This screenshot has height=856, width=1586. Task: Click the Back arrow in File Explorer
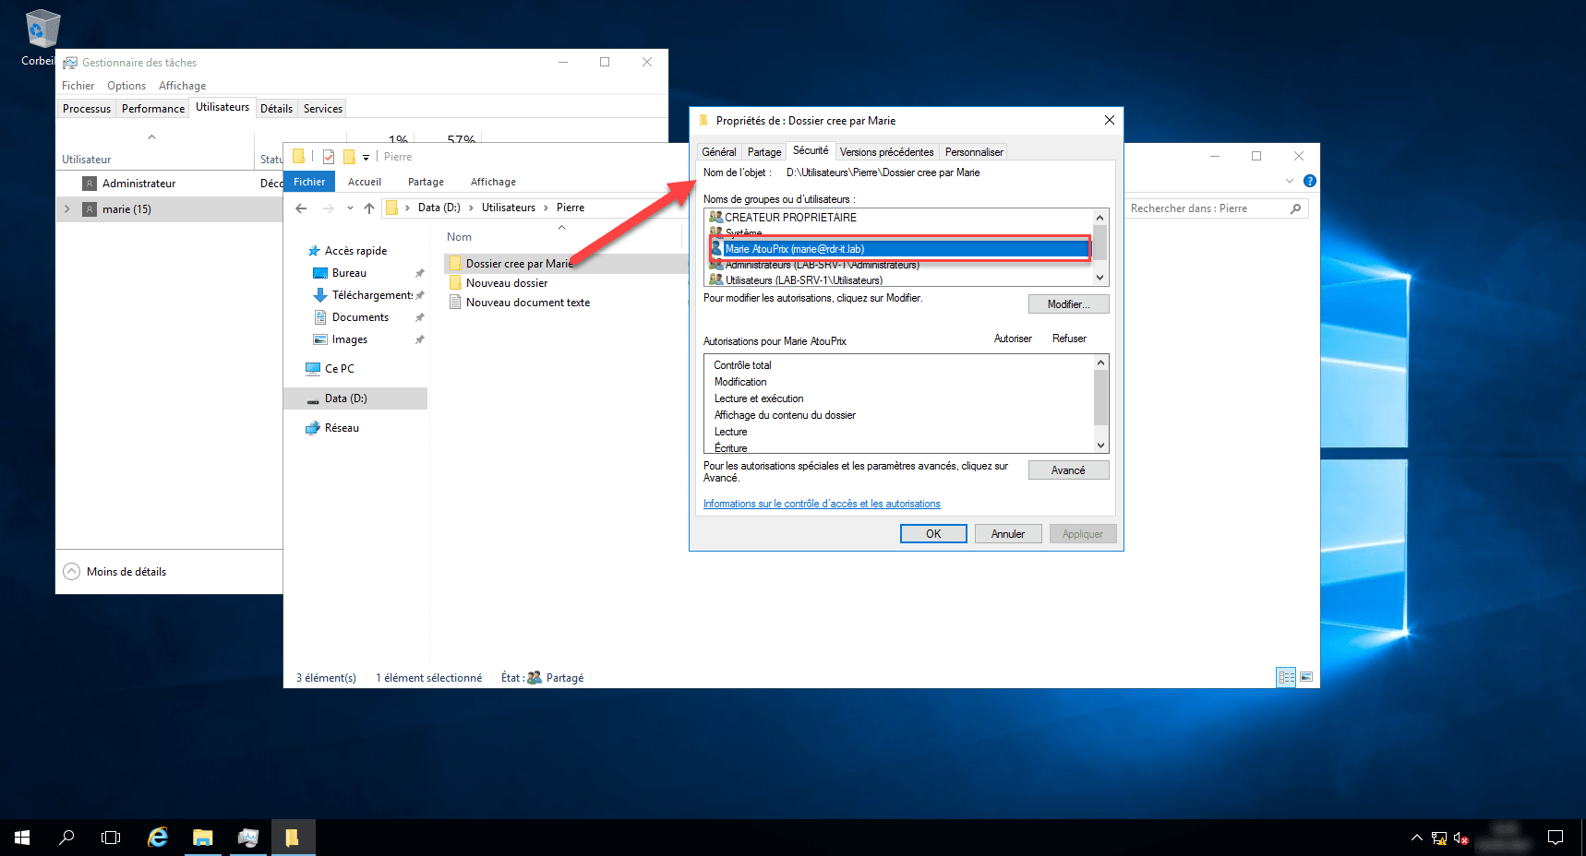point(301,208)
